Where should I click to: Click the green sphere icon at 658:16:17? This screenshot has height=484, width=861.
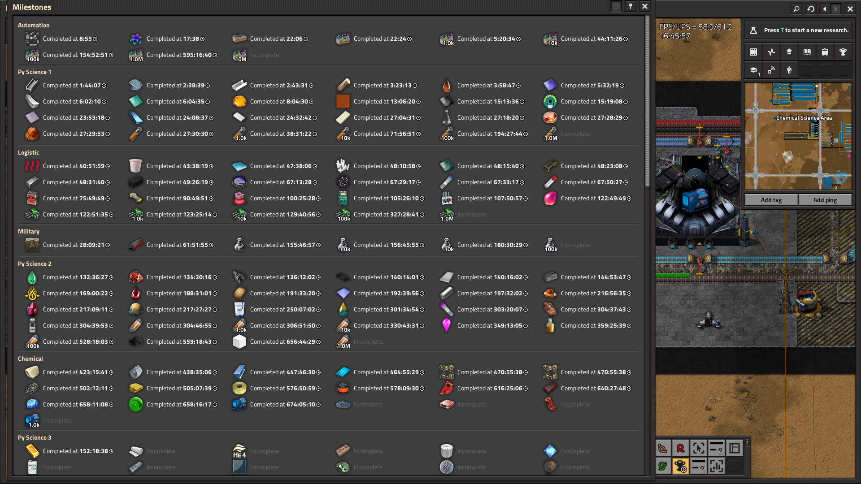pos(136,404)
